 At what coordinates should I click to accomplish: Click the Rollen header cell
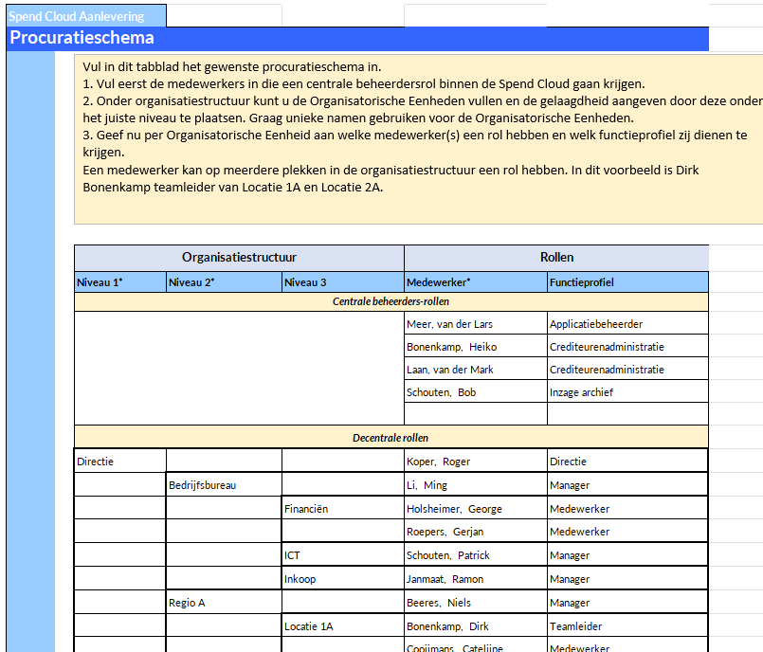coord(556,257)
